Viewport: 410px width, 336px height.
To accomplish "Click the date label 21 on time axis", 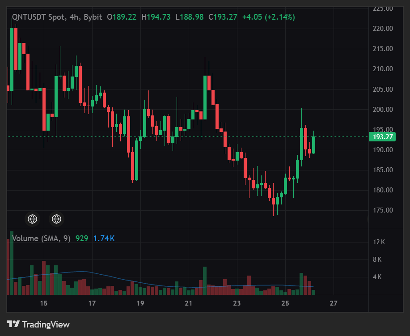I will click(189, 303).
